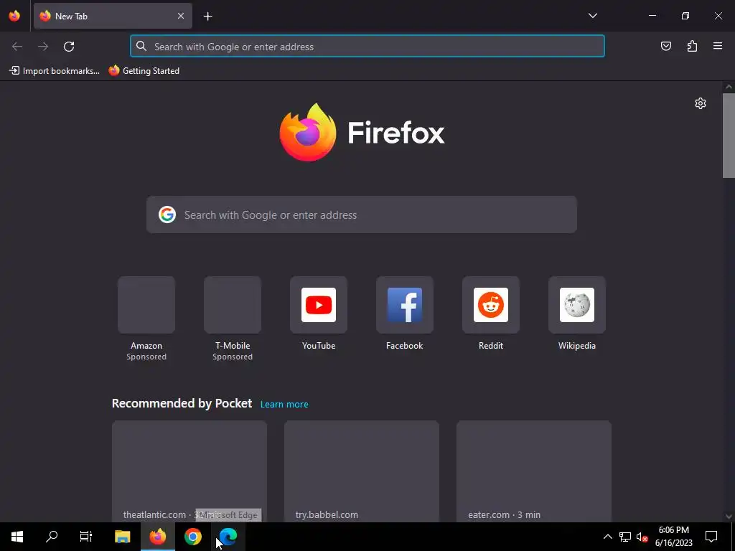The image size is (735, 551).
Task: Open File Explorer from the taskbar
Action: (122, 537)
